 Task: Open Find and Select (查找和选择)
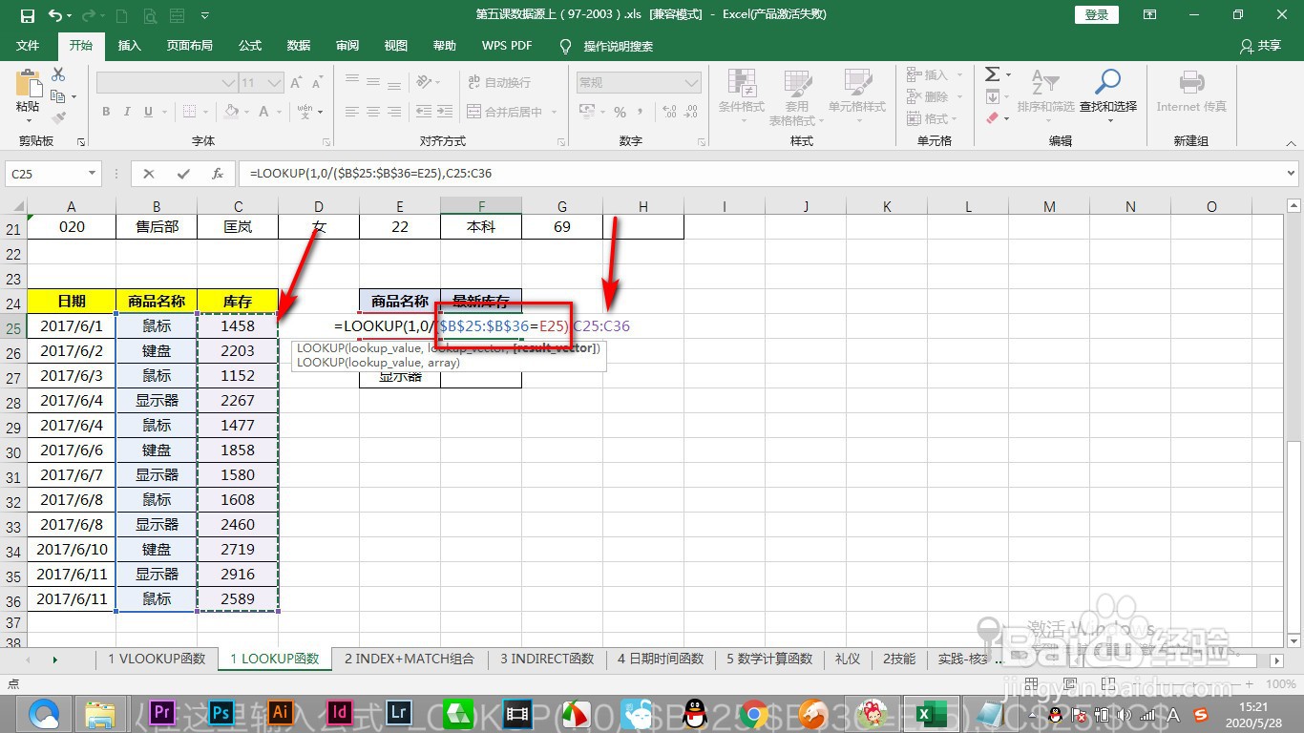(x=1108, y=95)
